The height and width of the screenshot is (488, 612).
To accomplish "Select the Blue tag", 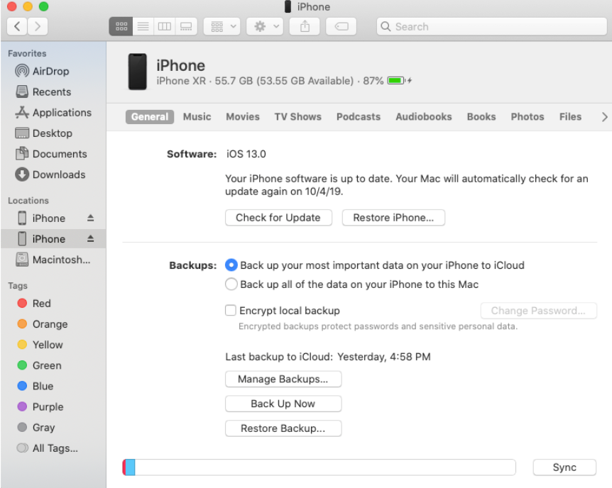I will (x=53, y=386).
